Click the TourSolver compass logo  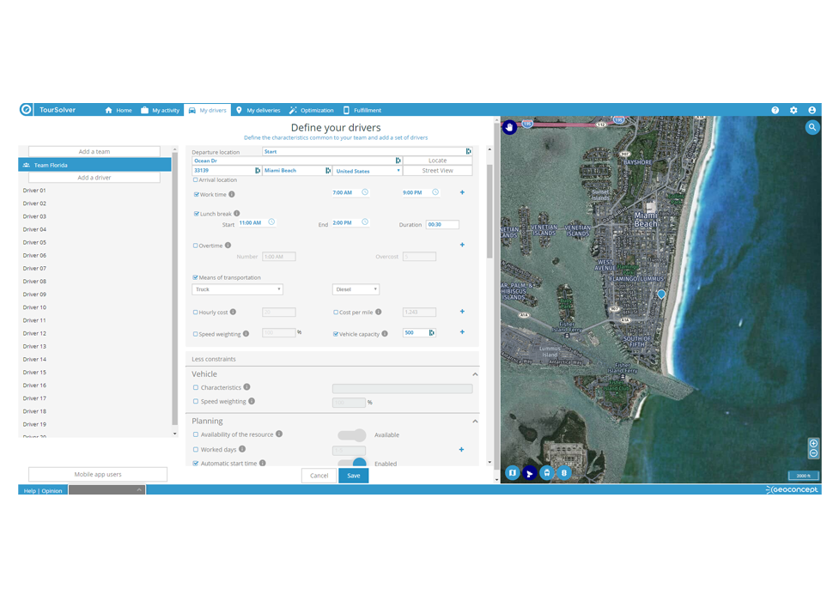[x=26, y=109]
